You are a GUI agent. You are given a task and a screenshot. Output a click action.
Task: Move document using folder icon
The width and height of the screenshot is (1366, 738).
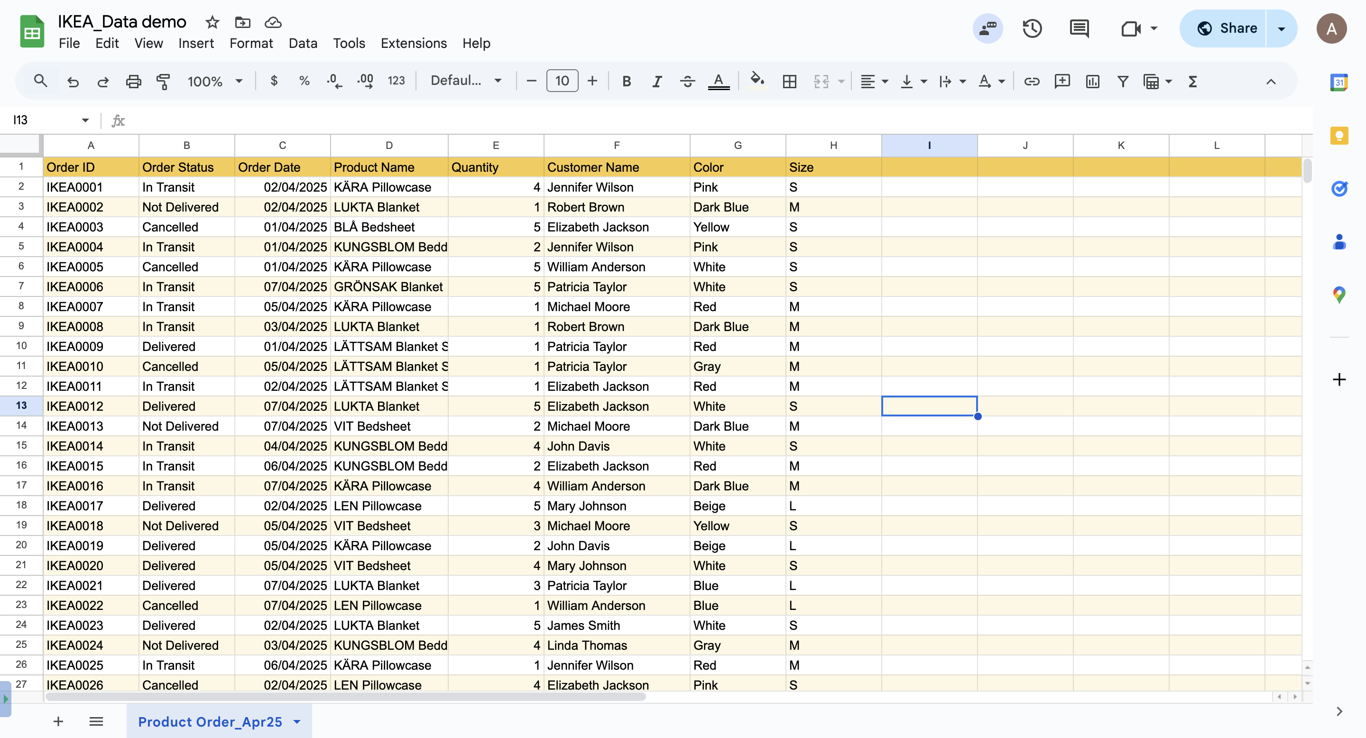[x=242, y=22]
